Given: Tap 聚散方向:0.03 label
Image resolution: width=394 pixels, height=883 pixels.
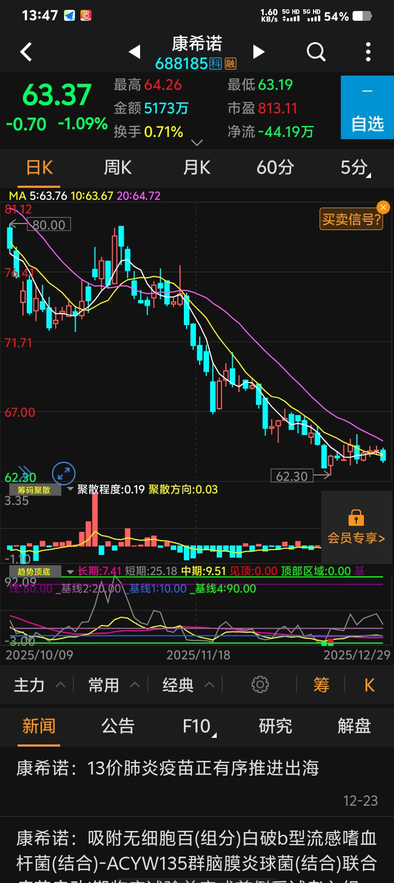Looking at the screenshot, I should [x=183, y=489].
